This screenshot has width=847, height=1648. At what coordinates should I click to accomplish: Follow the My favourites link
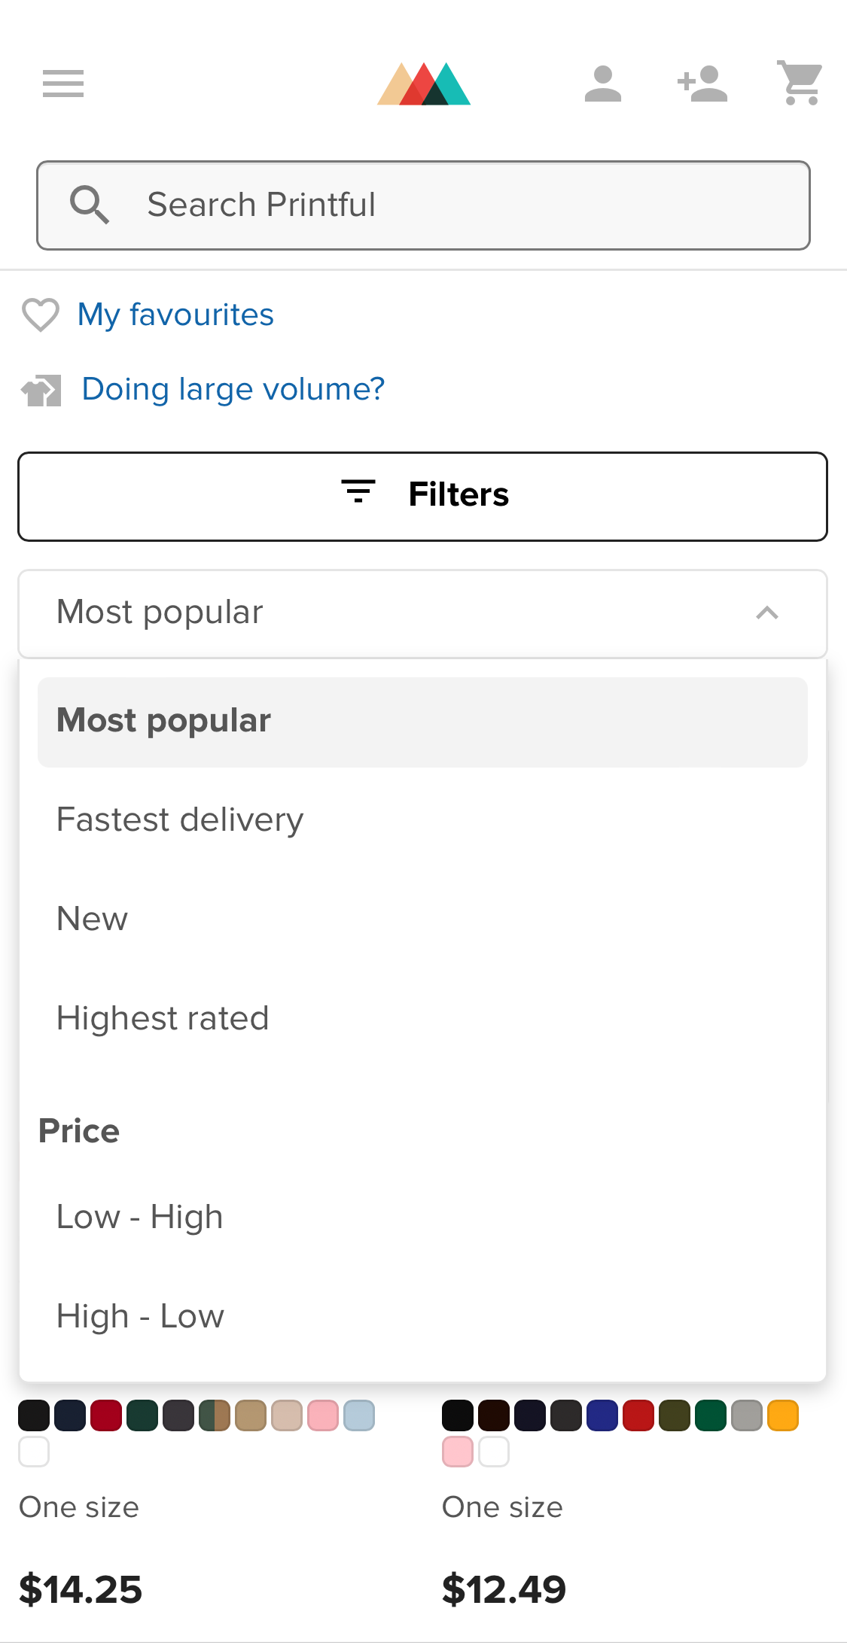175,315
